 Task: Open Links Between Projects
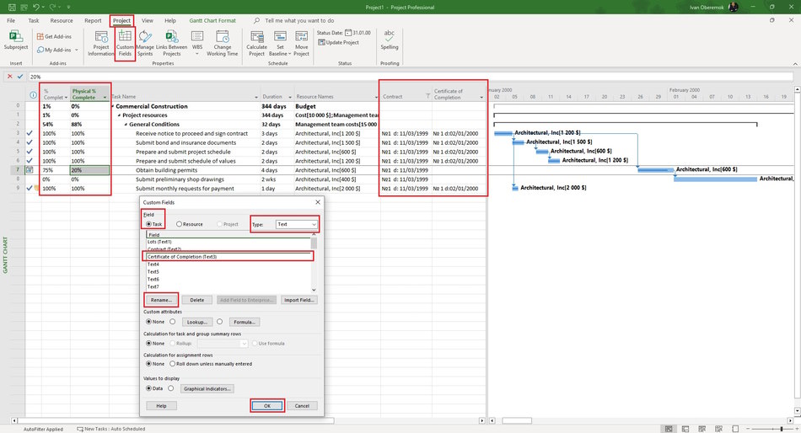[172, 44]
